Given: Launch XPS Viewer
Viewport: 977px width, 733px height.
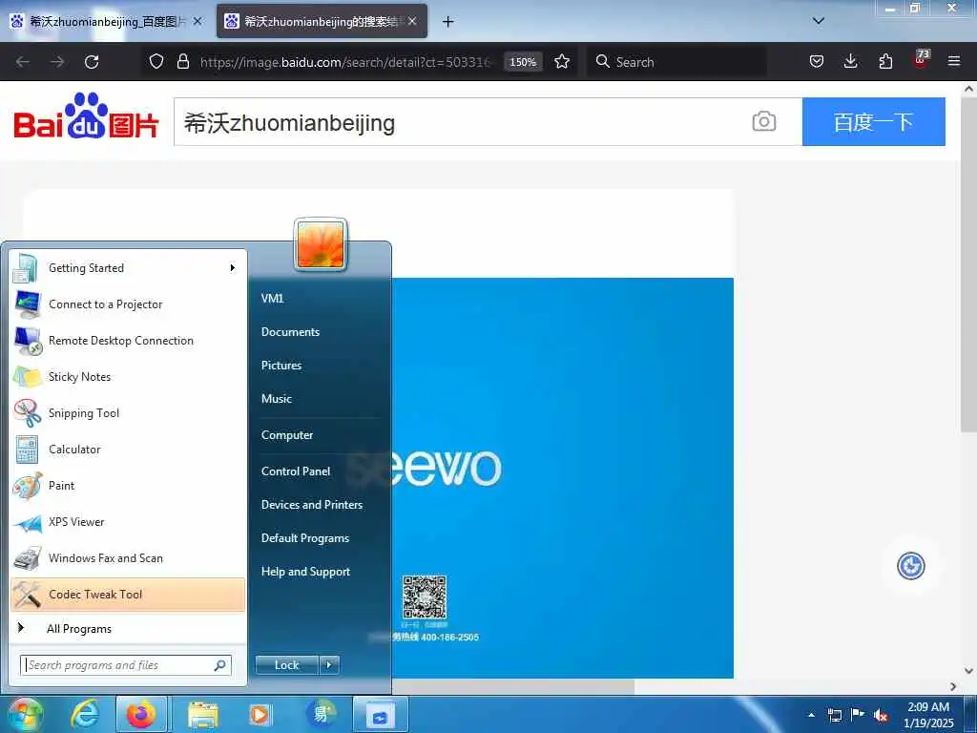Looking at the screenshot, I should 128,522.
